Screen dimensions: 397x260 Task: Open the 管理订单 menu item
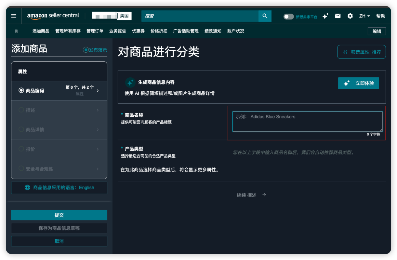(x=95, y=31)
